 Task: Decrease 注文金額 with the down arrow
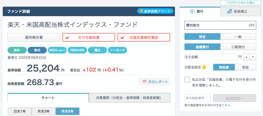(253, 57)
